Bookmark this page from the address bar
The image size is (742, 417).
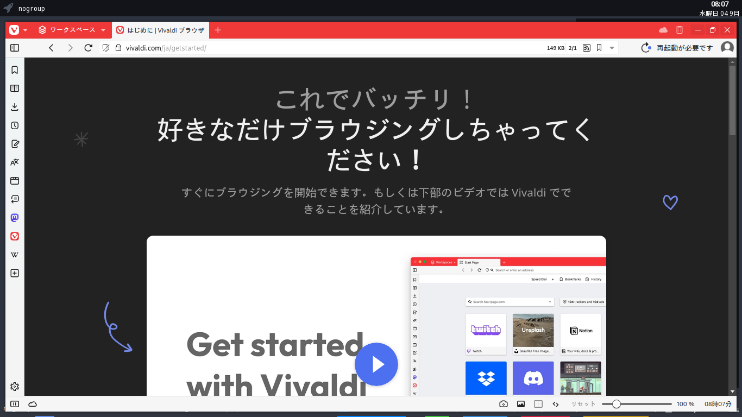599,48
